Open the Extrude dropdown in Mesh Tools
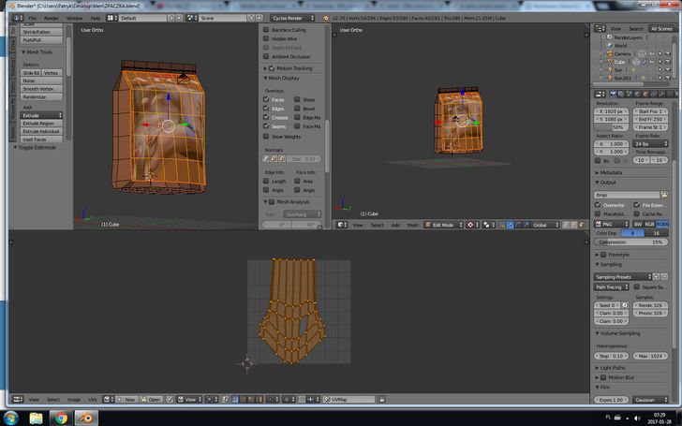The height and width of the screenshot is (426, 682). tap(42, 115)
